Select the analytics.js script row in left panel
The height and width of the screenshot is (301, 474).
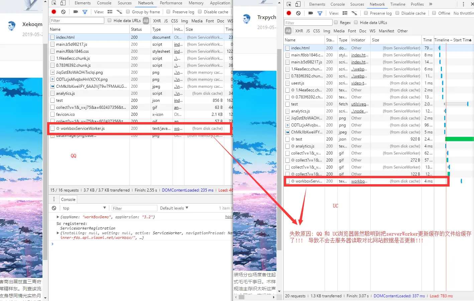pos(141,93)
